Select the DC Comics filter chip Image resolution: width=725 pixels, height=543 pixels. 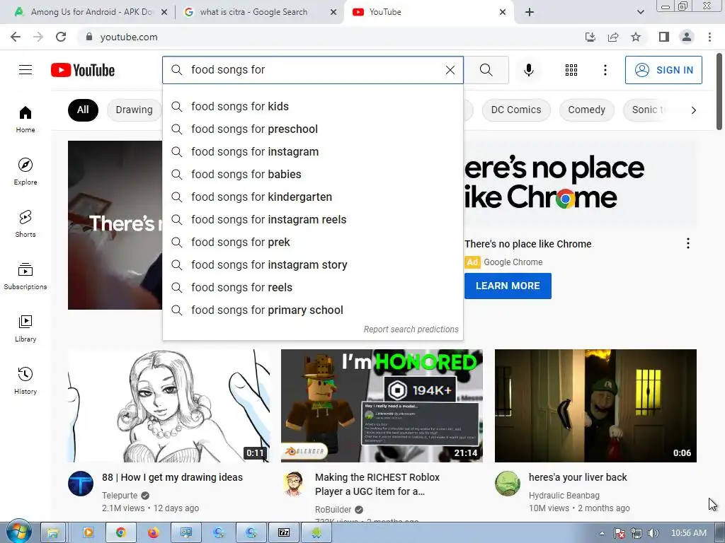coord(516,110)
